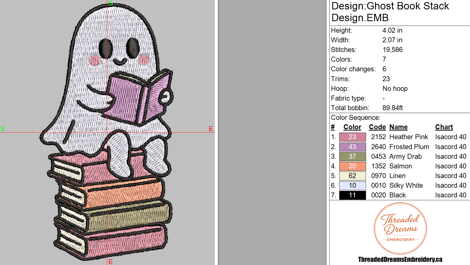
Task: Click the Heather Pink thread name
Action: [x=409, y=137]
